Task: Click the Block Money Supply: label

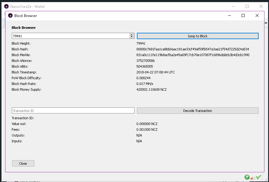Action: click(26, 89)
